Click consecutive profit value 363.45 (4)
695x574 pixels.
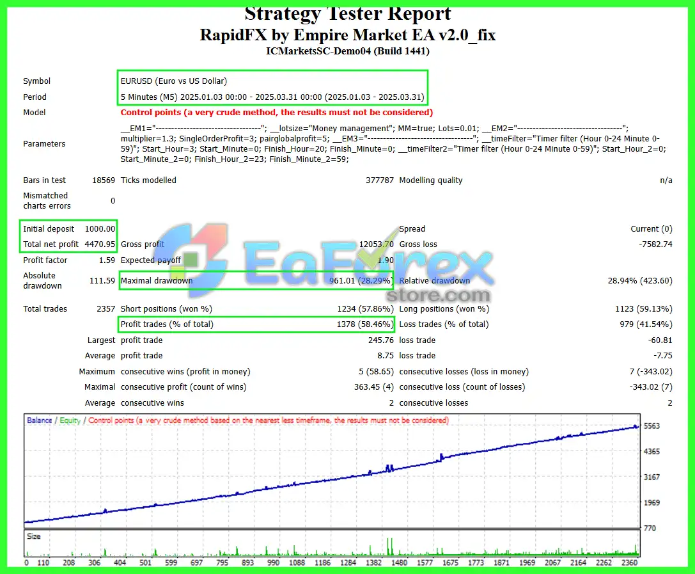(x=373, y=387)
